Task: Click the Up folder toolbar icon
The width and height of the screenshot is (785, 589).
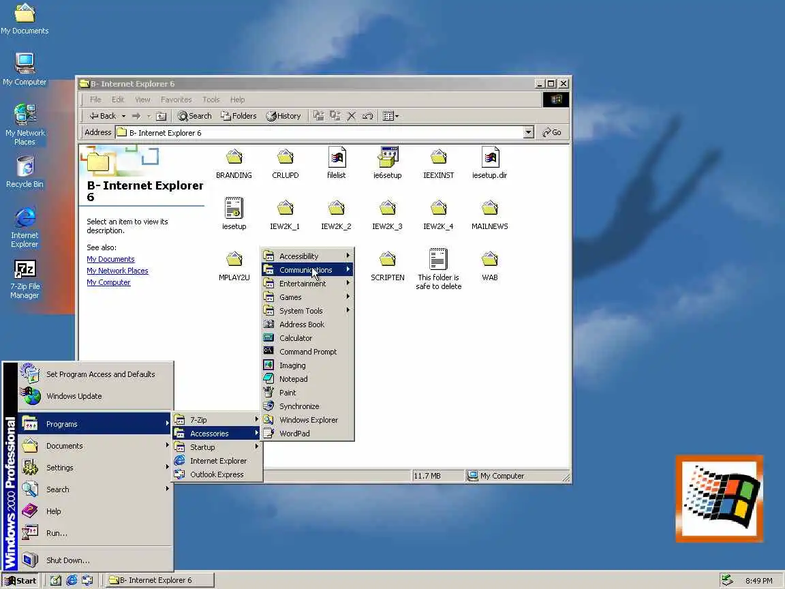Action: pyautogui.click(x=161, y=116)
